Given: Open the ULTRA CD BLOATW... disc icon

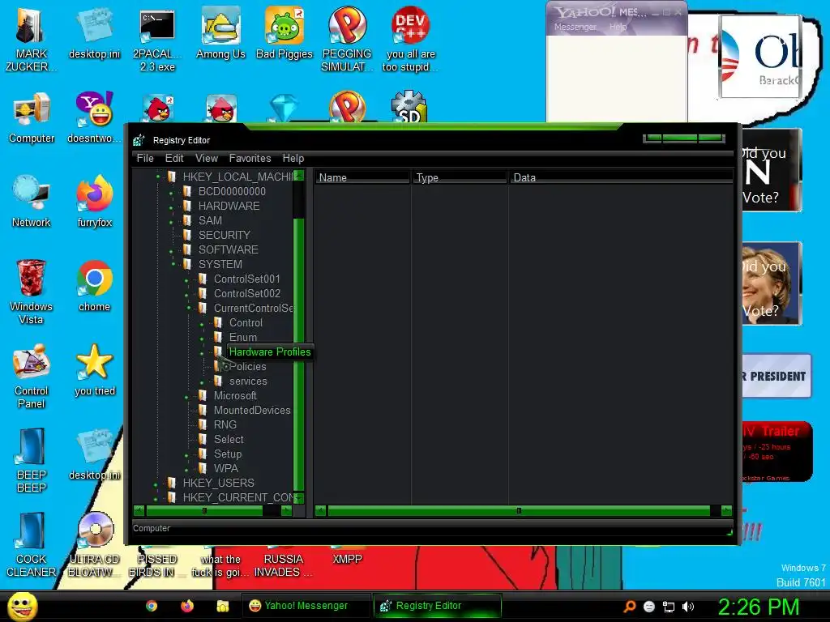Looking at the screenshot, I should 94,545.
